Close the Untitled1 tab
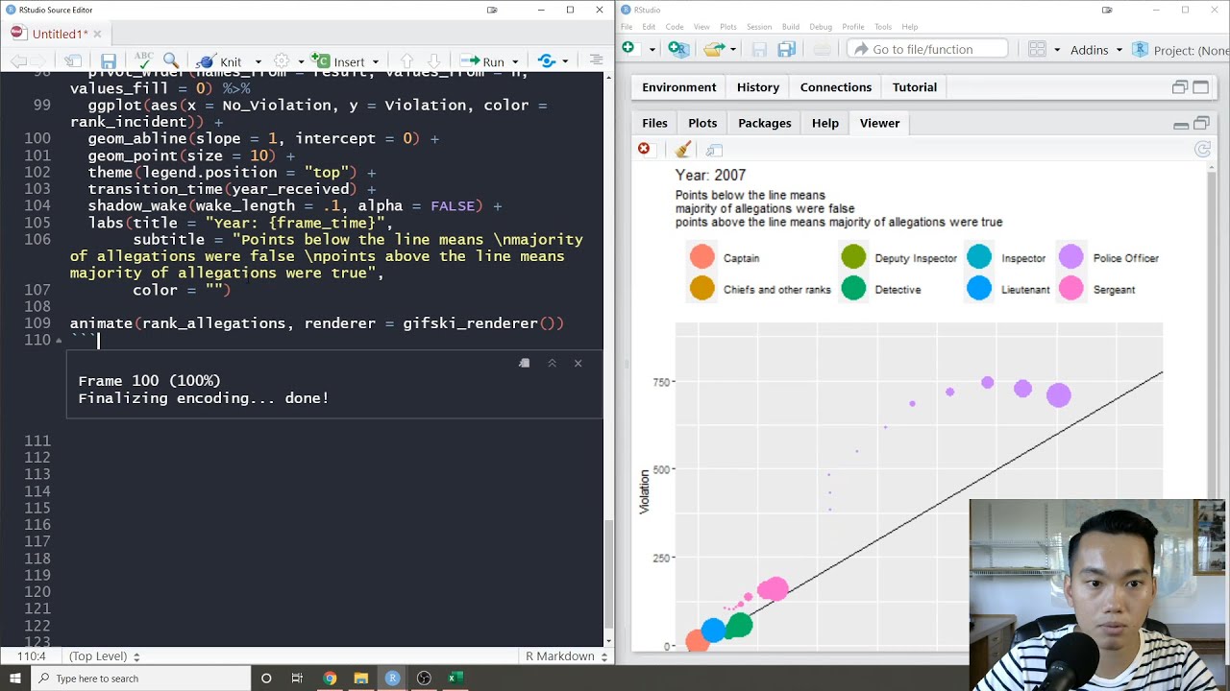 97,34
